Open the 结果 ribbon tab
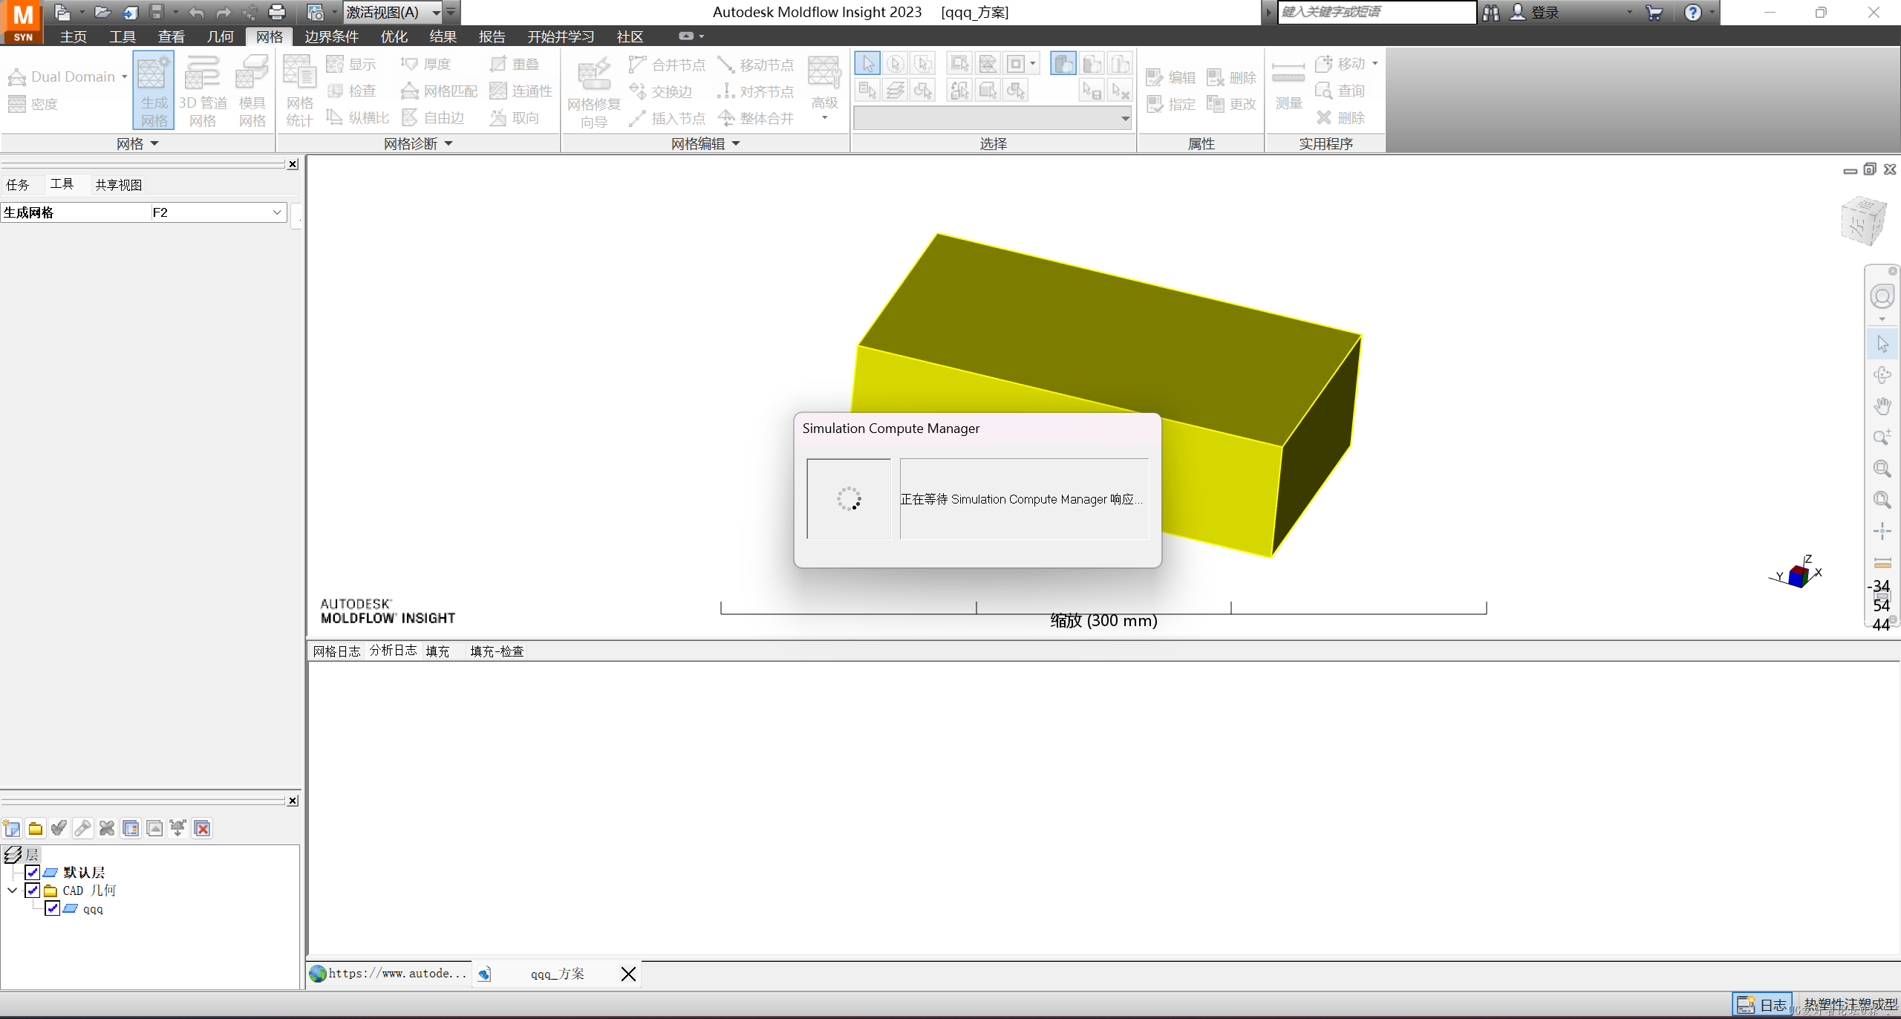Viewport: 1901px width, 1019px height. coord(443,36)
